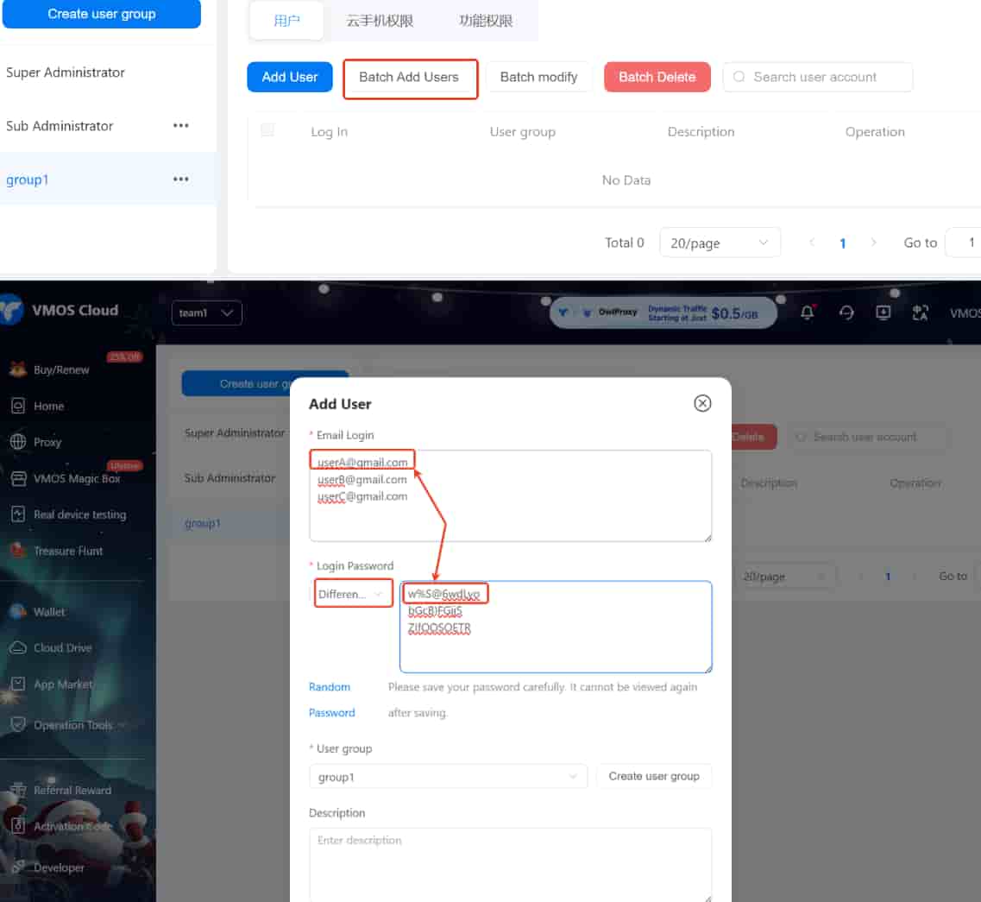The image size is (981, 902).
Task: Click the notification bell icon
Action: [808, 312]
